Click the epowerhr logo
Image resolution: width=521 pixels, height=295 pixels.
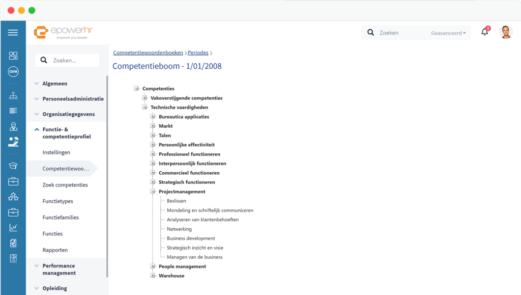[63, 32]
